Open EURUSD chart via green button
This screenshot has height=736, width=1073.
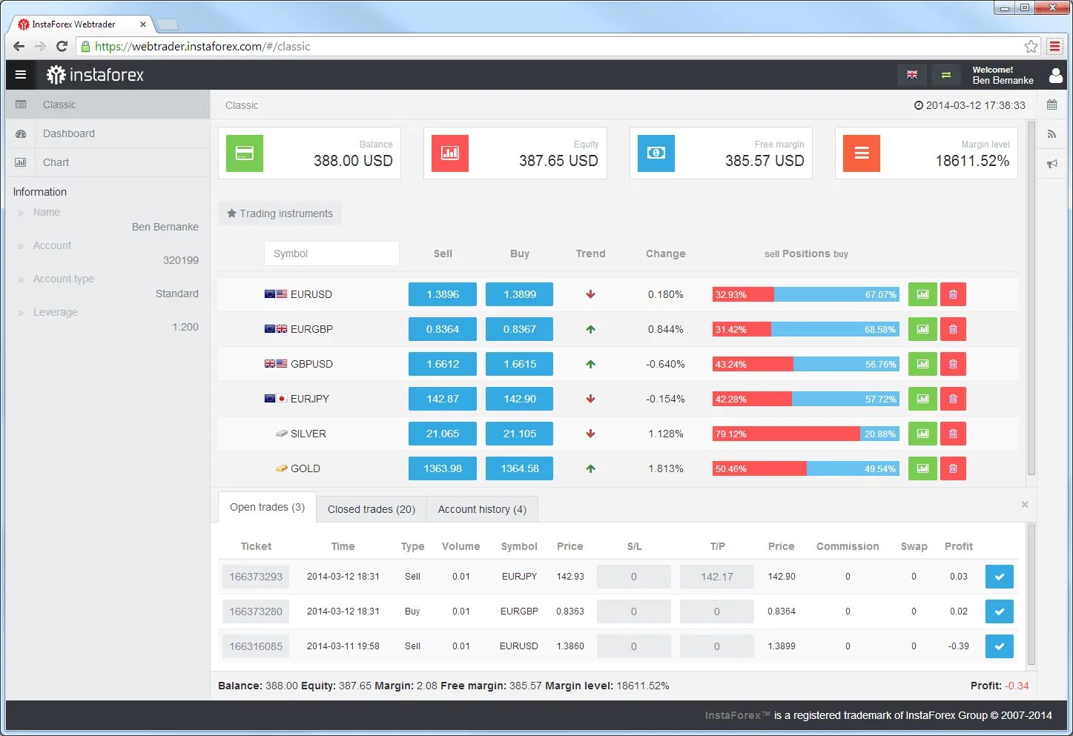922,294
